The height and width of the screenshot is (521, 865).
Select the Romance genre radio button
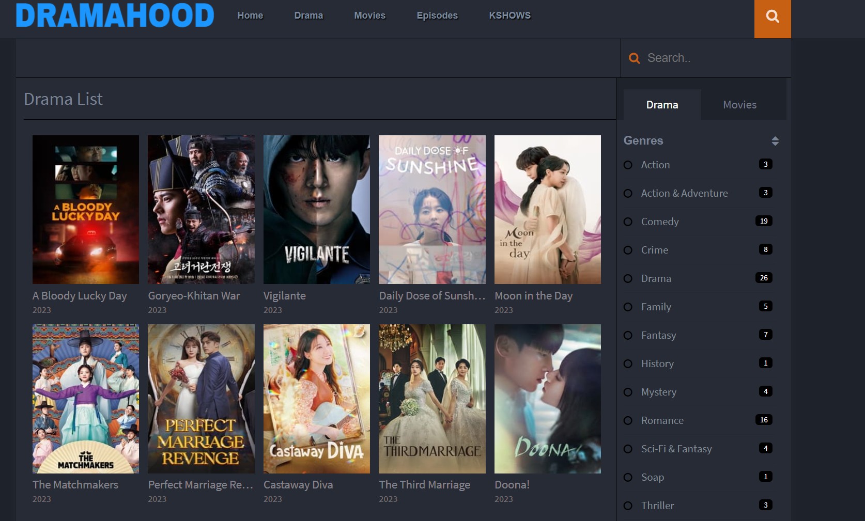[628, 421]
